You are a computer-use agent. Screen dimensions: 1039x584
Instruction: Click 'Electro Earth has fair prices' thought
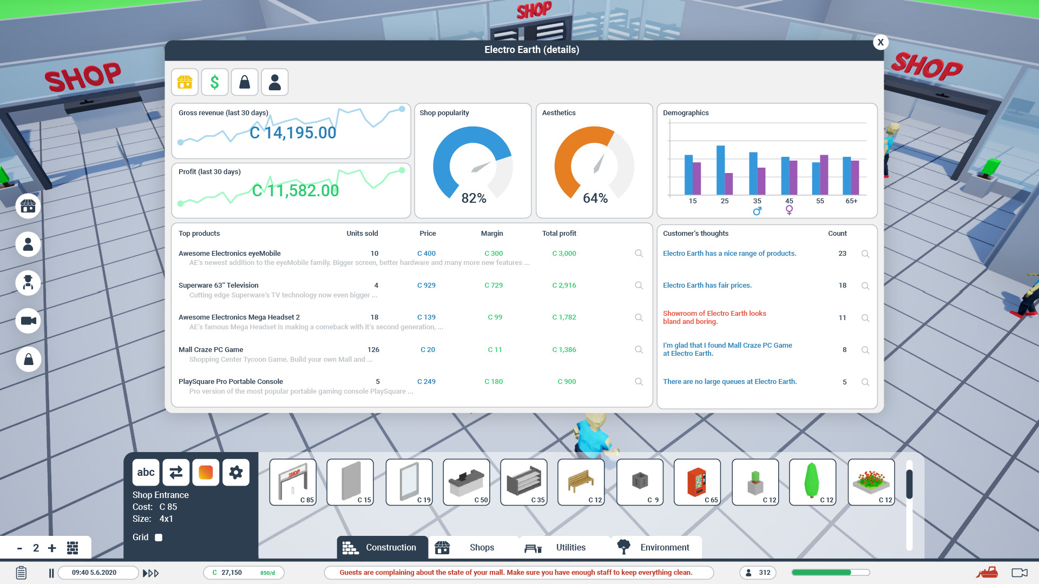[707, 286]
